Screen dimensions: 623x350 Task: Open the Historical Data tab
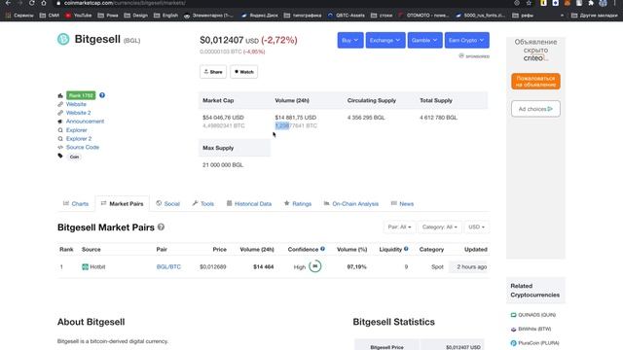[x=249, y=203]
